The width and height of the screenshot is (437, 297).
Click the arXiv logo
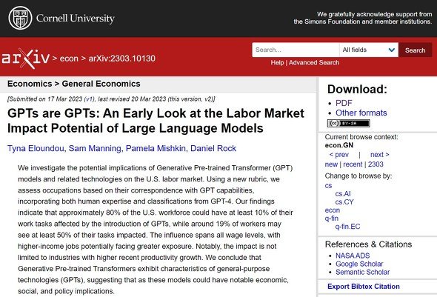25,59
